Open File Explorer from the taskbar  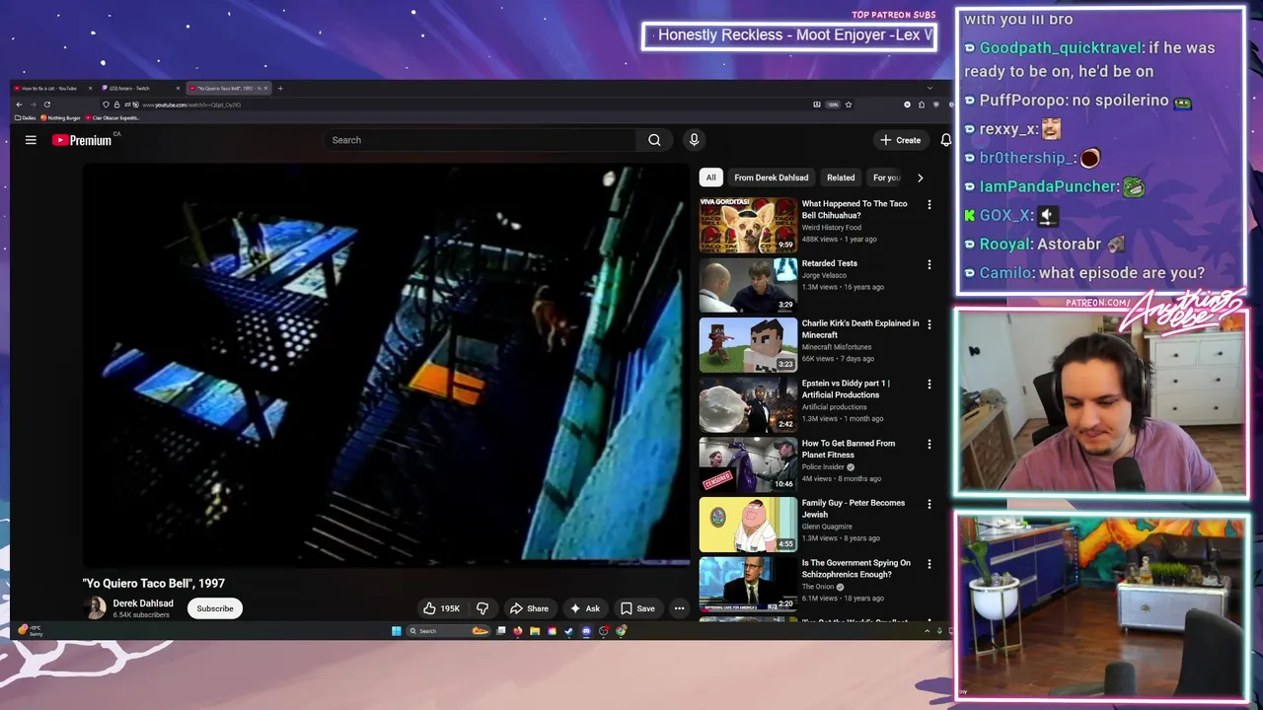tap(534, 631)
